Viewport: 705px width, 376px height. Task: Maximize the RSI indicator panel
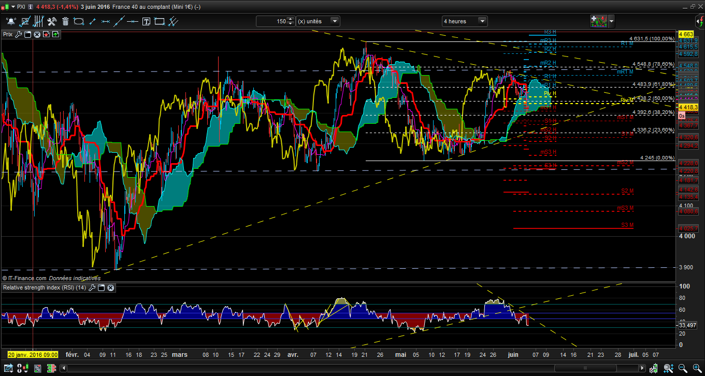point(102,287)
